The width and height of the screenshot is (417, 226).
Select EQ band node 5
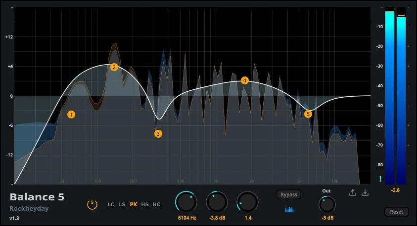pos(308,114)
